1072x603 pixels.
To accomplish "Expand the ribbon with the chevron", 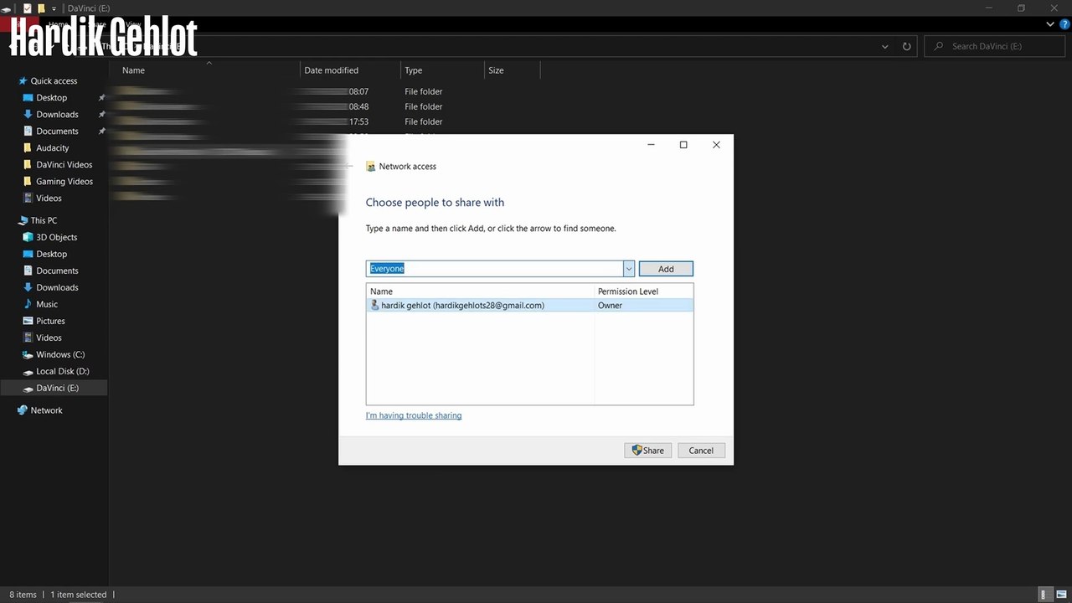I will [1051, 25].
